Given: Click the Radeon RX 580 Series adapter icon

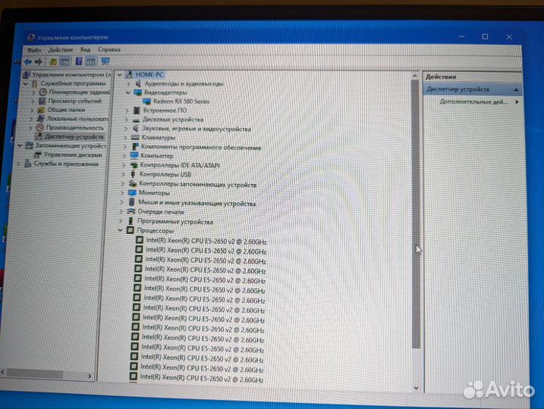Looking at the screenshot, I should tap(146, 101).
